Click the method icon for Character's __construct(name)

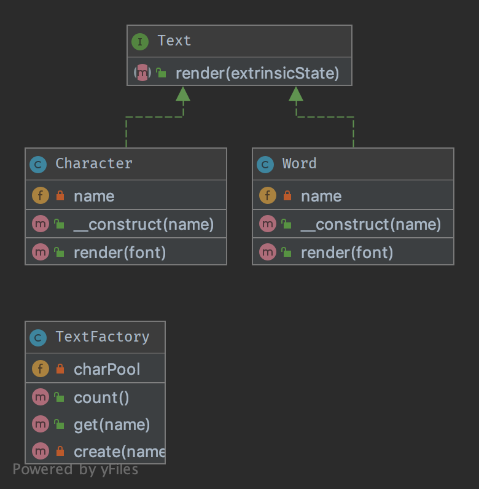(41, 224)
